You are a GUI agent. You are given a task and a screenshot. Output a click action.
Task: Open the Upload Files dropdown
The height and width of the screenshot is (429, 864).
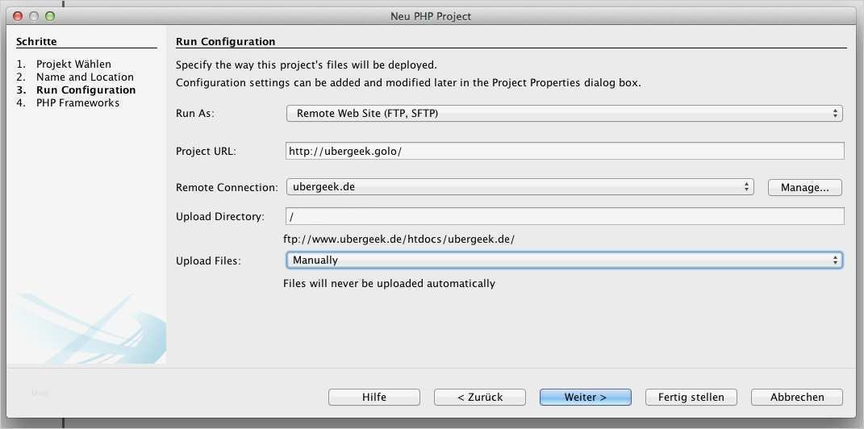tap(564, 260)
